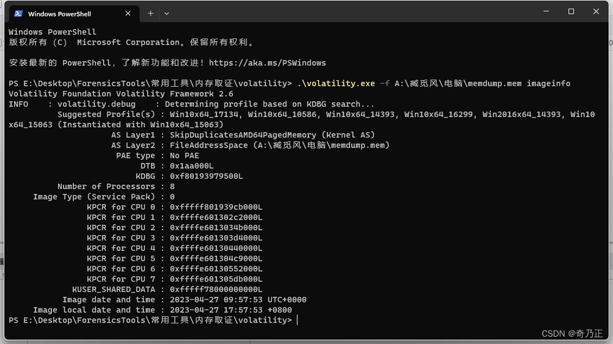613x344 pixels.
Task: Click the PowerShell icon on the tab
Action: [x=18, y=13]
